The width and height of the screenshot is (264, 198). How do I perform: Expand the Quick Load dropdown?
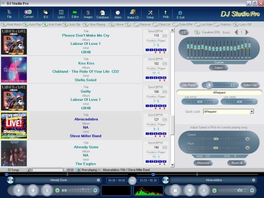click(x=252, y=111)
